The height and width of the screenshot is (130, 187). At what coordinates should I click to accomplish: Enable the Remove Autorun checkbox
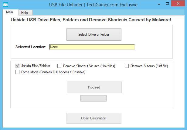[x=127, y=66]
